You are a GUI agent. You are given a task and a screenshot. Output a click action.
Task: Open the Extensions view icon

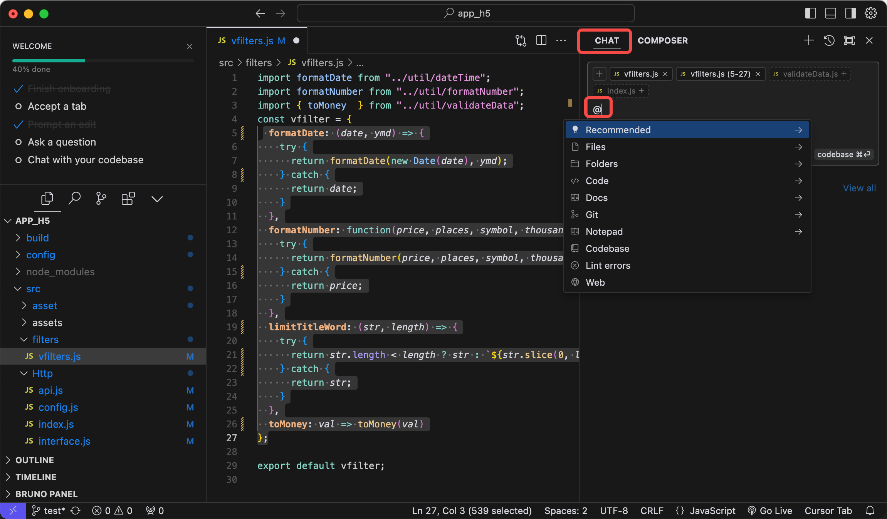click(128, 199)
